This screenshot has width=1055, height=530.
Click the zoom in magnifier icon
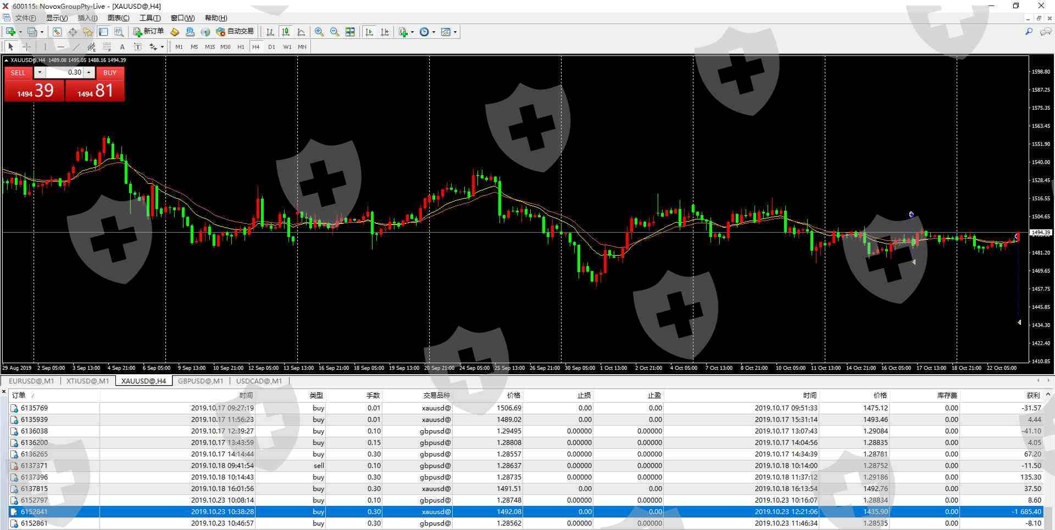[x=319, y=32]
